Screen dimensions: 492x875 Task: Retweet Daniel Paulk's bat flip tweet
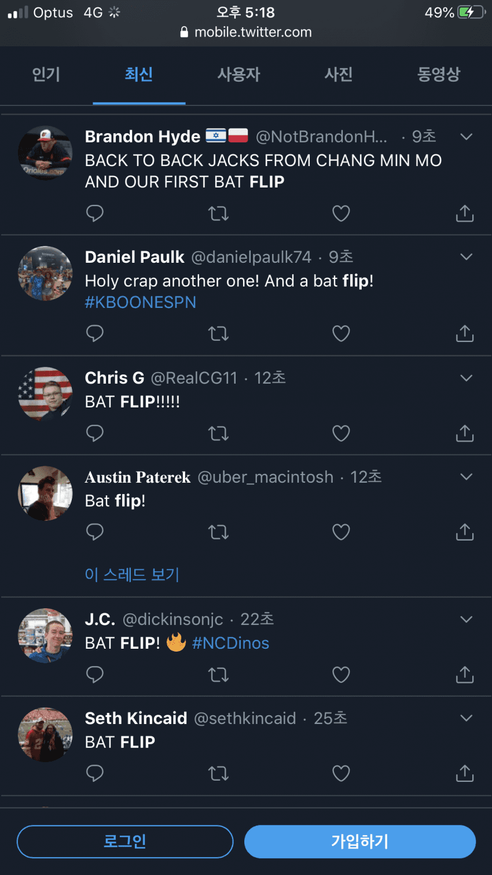tap(218, 334)
